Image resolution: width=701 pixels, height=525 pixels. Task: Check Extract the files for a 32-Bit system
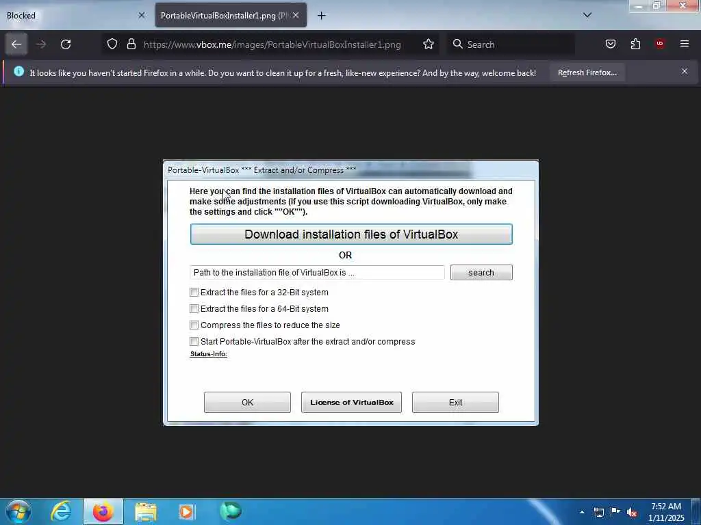194,292
